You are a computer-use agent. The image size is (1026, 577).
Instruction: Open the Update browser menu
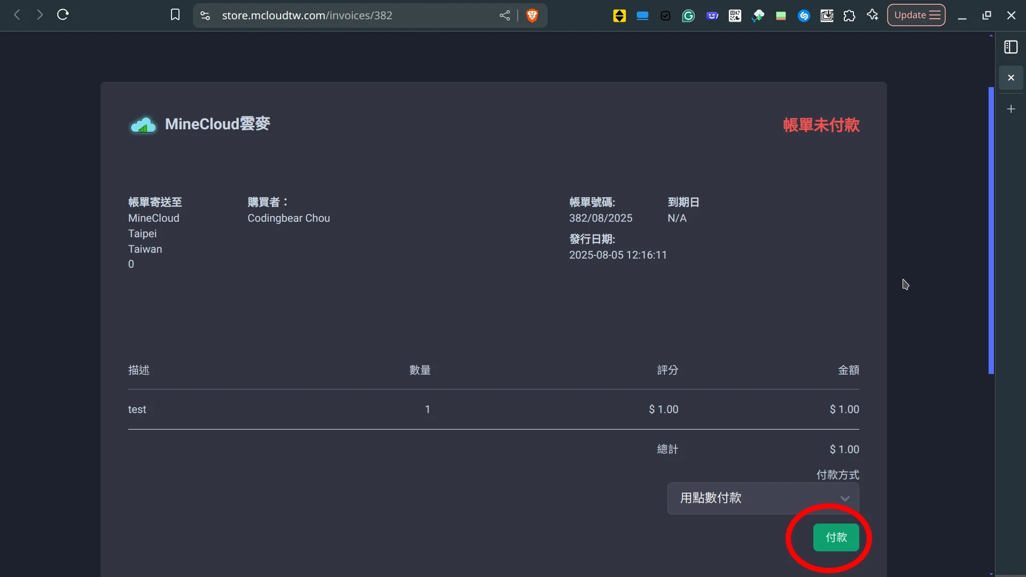click(x=916, y=15)
